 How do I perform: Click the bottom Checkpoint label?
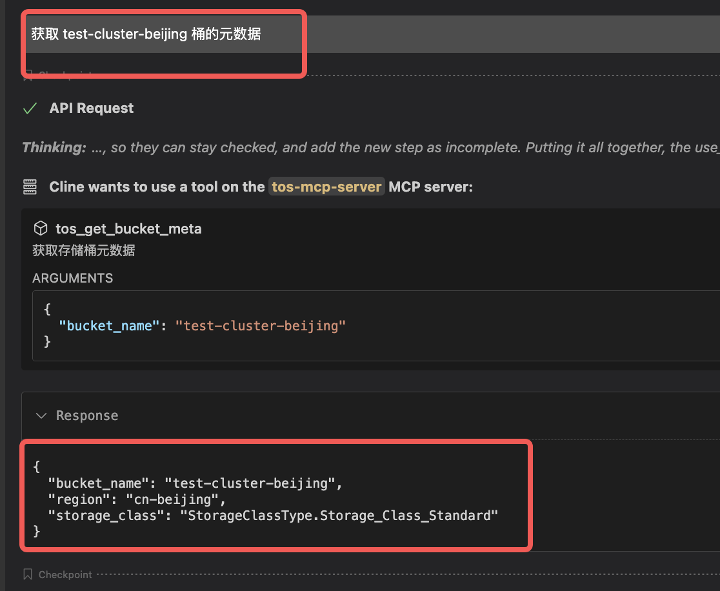[65, 574]
